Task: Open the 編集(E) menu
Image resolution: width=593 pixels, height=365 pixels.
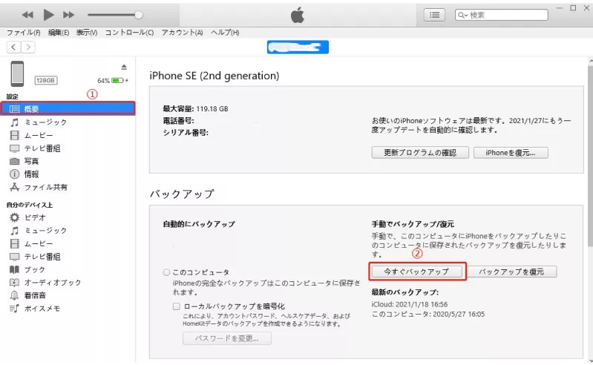Action: [59, 33]
